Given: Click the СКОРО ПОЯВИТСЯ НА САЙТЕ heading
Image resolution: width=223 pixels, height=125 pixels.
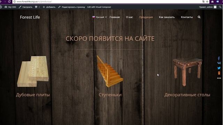Looking at the screenshot, I should pos(110,39).
